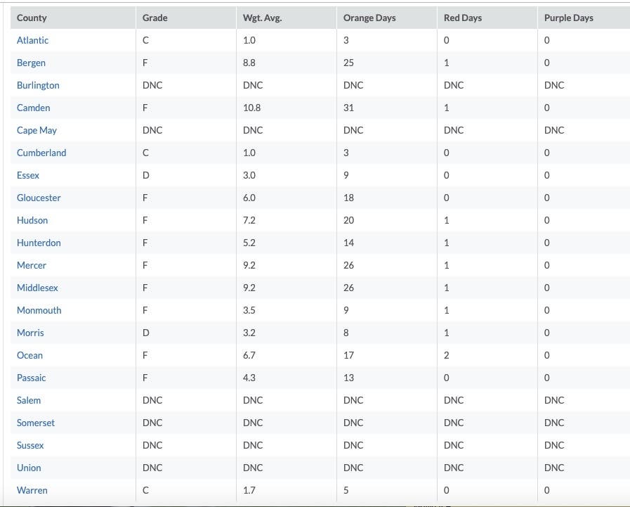Open Burlington county details
The image size is (630, 507).
(x=38, y=85)
